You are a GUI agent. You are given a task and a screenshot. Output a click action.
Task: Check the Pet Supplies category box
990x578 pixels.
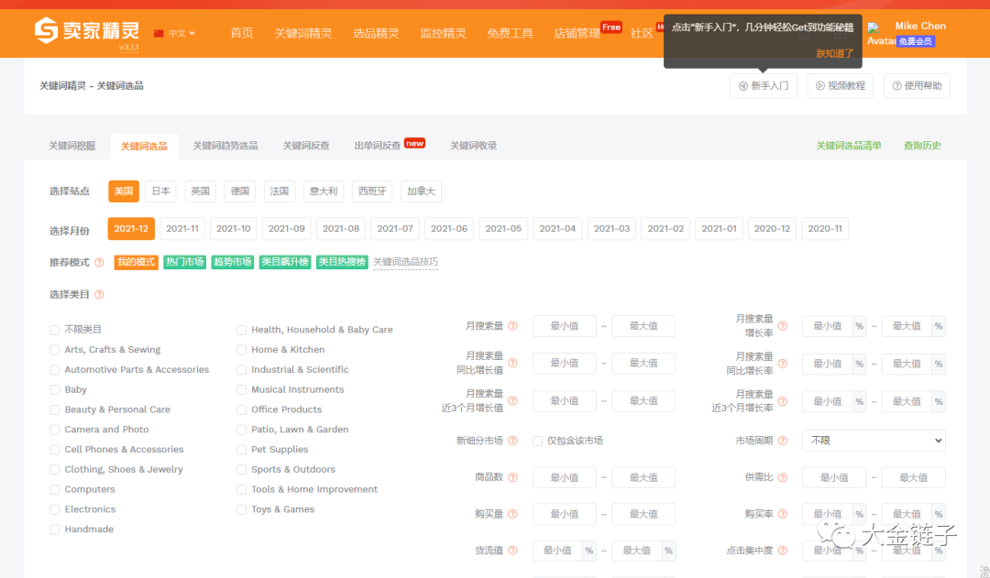pos(241,450)
